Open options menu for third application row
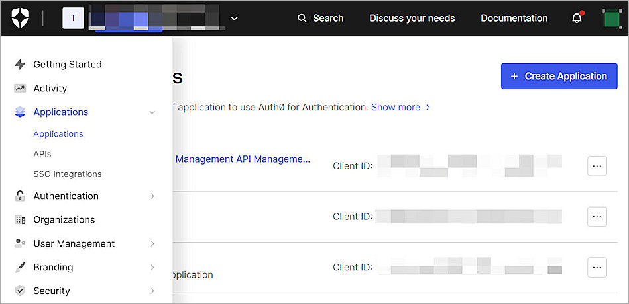Image resolution: width=629 pixels, height=304 pixels. 597,267
